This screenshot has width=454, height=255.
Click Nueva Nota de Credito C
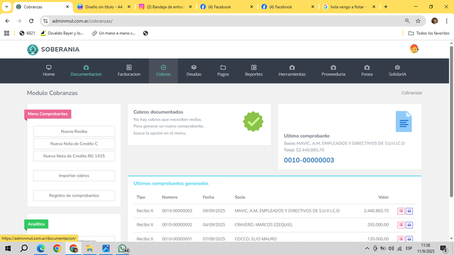coord(74,143)
